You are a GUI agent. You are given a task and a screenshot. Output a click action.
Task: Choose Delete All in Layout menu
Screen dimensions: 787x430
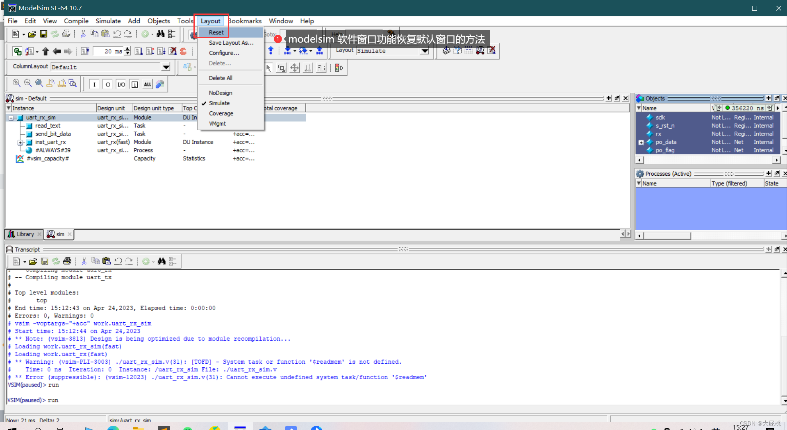230,78
